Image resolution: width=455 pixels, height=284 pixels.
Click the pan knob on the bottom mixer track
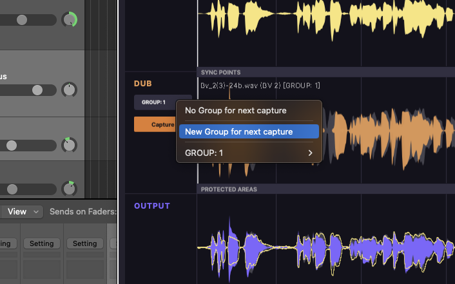point(69,189)
